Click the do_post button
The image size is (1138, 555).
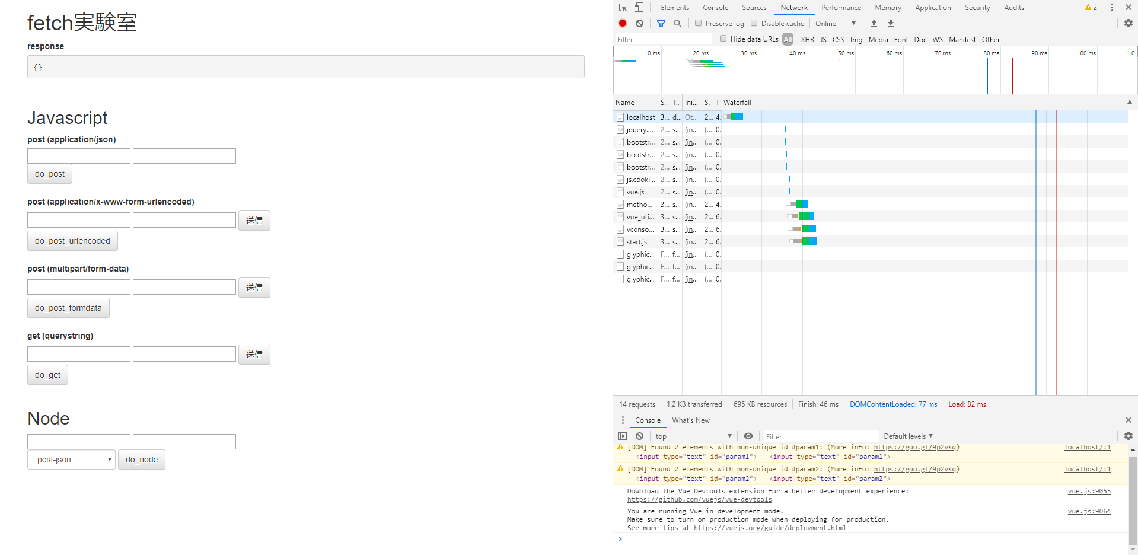(x=49, y=174)
